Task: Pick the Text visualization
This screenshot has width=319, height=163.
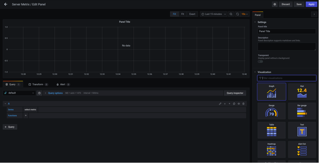Action: click(302, 130)
